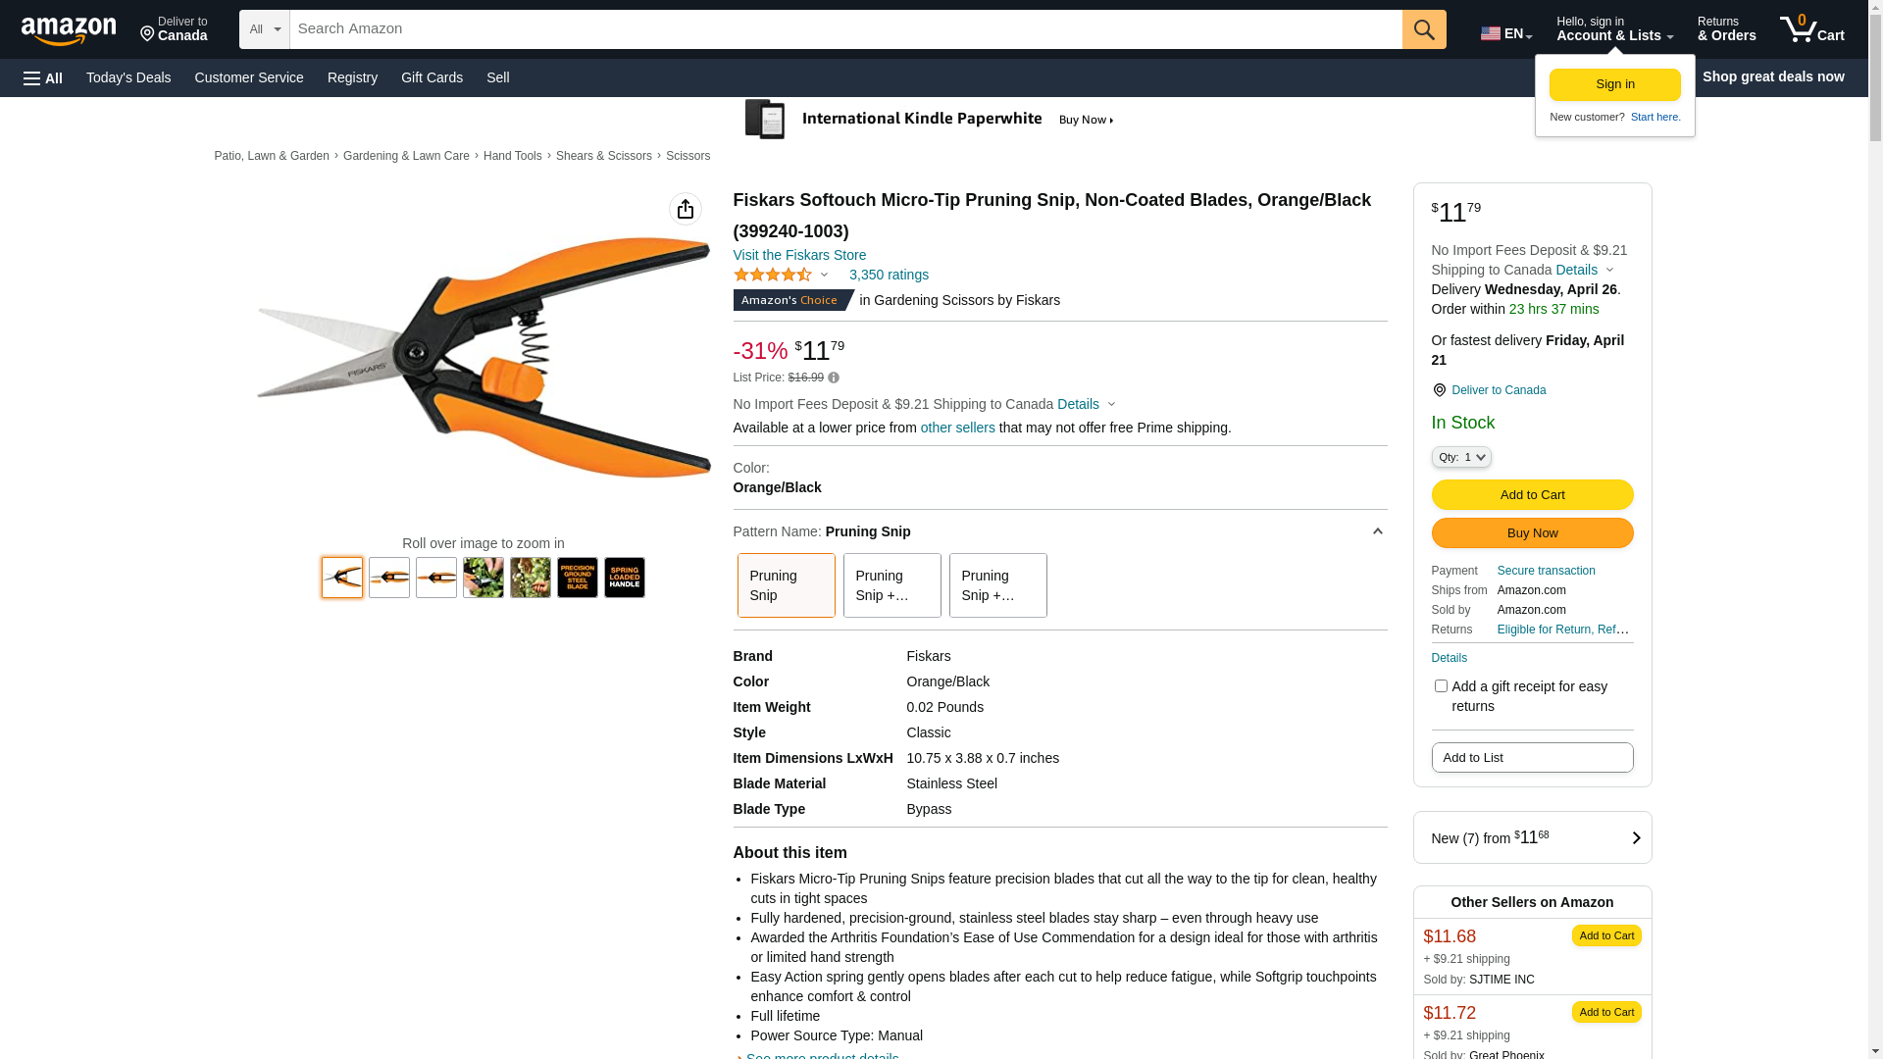This screenshot has height=1059, width=1883.
Task: Click Deliver to Canada location icon
Action: [1439, 390]
